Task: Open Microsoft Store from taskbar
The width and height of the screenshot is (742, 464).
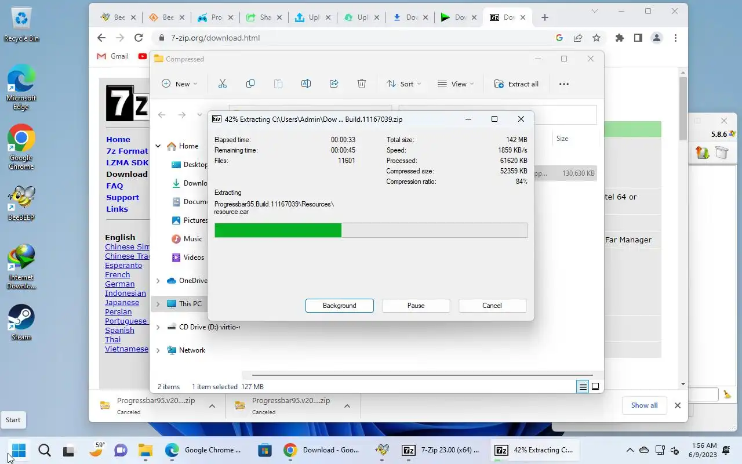Action: coord(265,450)
